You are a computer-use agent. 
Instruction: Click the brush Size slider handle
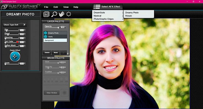[58, 63]
